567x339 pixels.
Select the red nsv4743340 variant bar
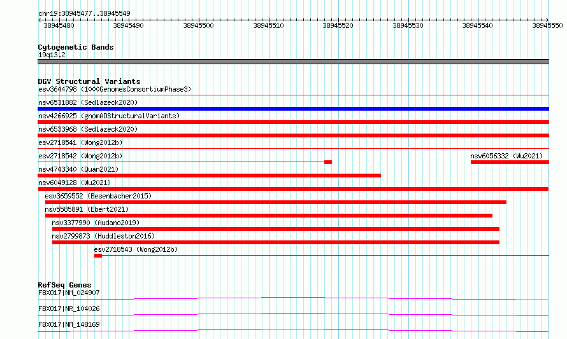tap(210, 176)
